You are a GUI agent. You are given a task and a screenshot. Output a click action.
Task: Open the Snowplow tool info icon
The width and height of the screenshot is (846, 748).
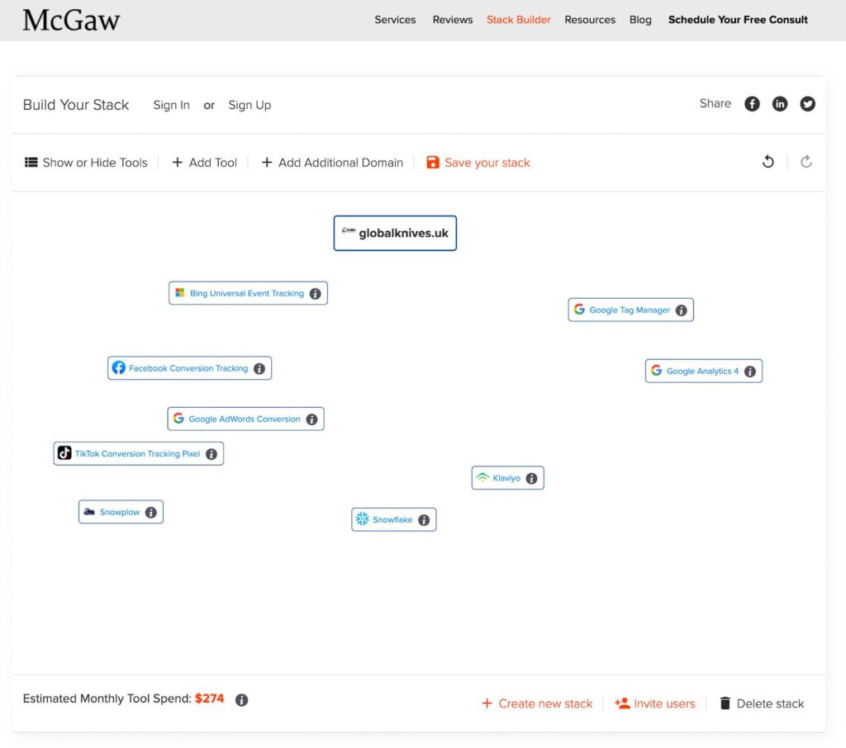point(151,512)
